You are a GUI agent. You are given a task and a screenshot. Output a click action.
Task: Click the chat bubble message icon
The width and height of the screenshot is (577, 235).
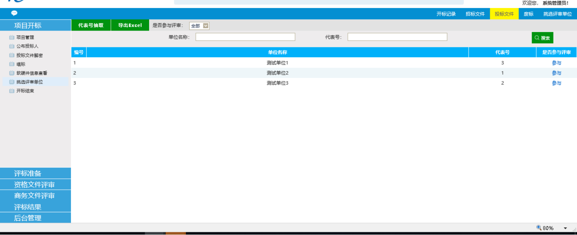point(14,14)
